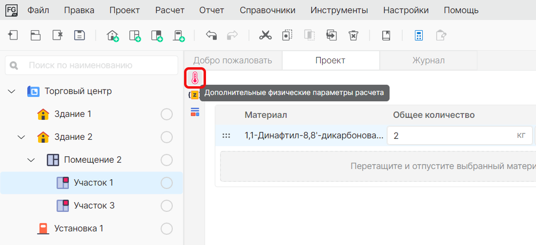This screenshot has height=245, width=536.
Task: Click the Перетащите и отпустите drop area
Action: 378,167
